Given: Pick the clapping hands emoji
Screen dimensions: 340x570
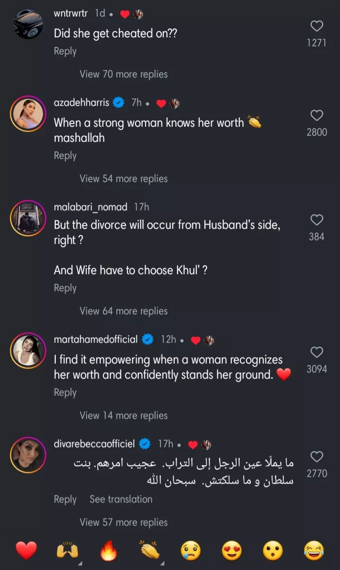Looking at the screenshot, I should tap(150, 551).
